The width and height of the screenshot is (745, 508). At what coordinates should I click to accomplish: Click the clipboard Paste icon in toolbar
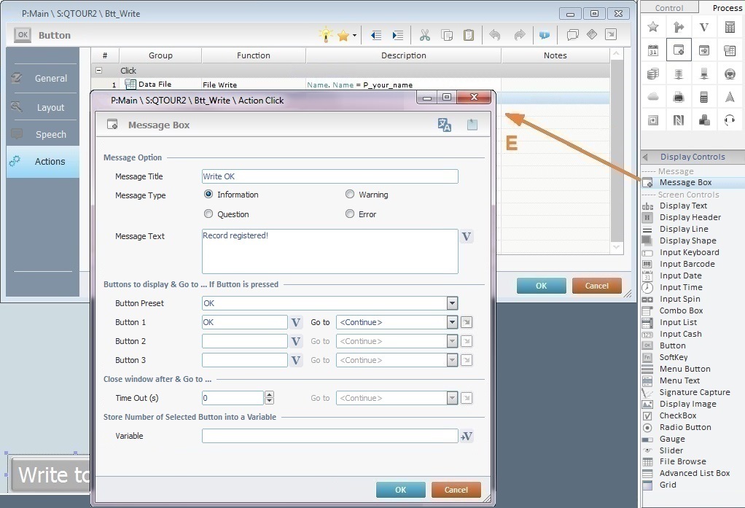[x=469, y=35]
